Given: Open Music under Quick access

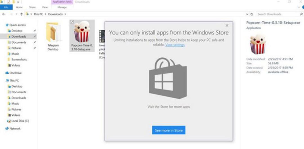Looking at the screenshot, I should [x=15, y=54].
